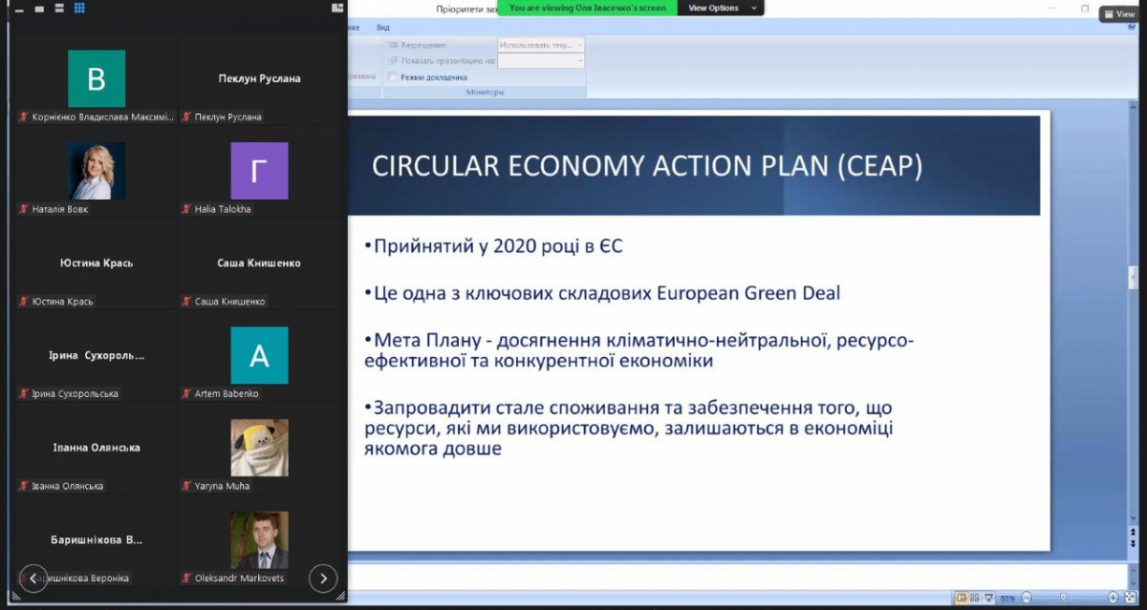
Task: Fit slide to current window
Action: point(1131,599)
